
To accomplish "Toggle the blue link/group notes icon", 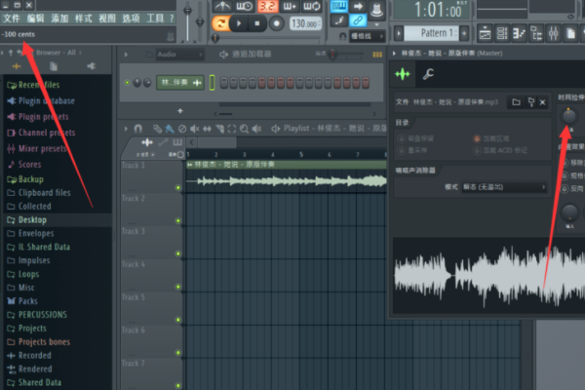I will [x=358, y=20].
